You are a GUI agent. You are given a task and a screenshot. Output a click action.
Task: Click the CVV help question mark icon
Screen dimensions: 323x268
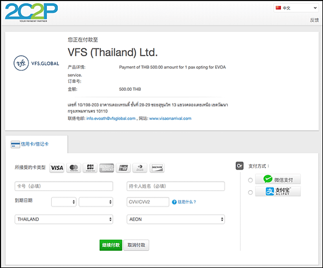click(x=174, y=202)
